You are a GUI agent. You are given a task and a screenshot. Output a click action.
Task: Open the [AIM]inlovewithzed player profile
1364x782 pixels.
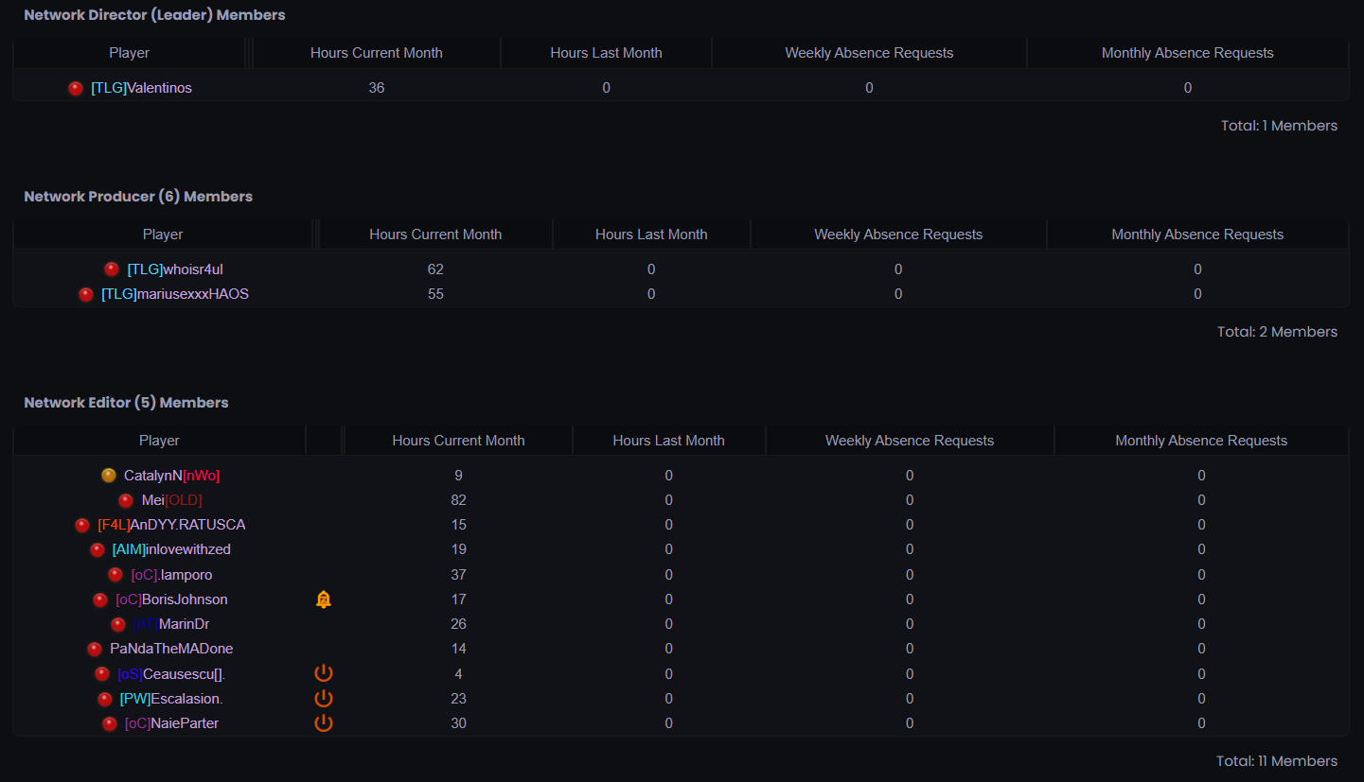[171, 549]
